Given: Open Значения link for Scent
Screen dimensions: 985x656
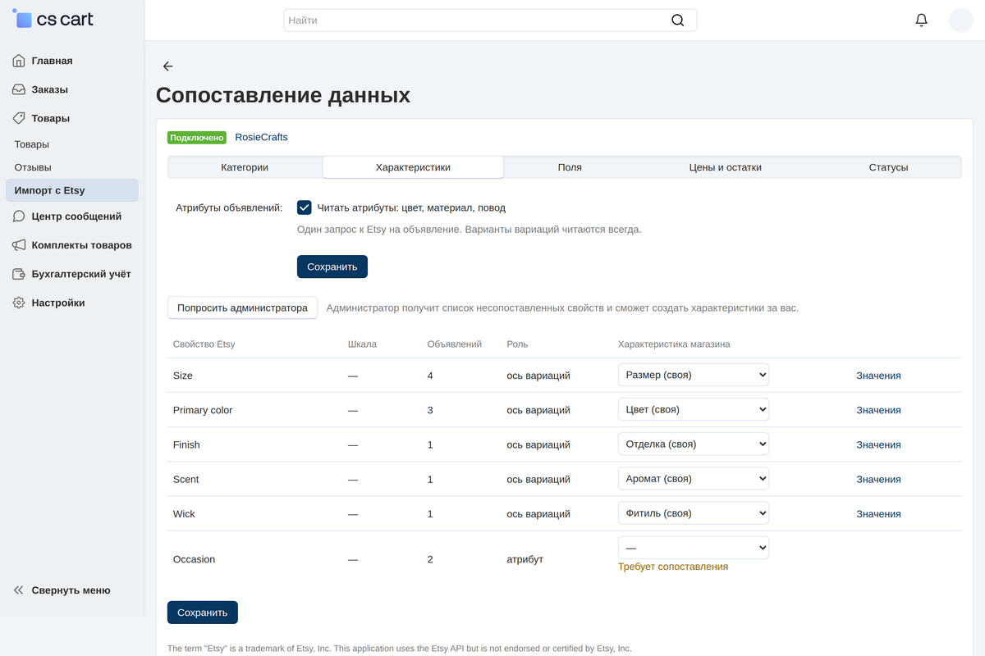Looking at the screenshot, I should point(878,479).
